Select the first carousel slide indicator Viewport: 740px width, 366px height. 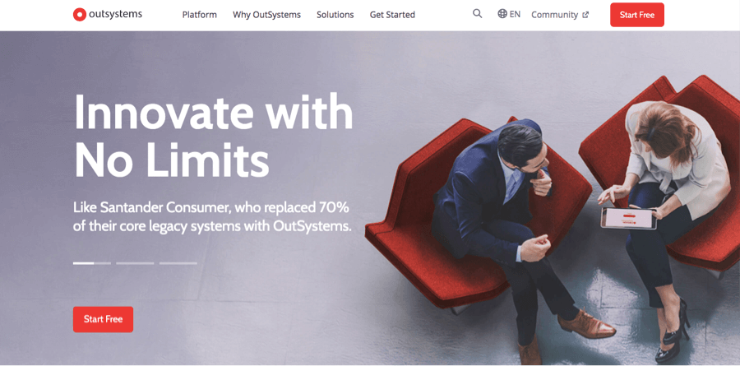[x=92, y=263]
